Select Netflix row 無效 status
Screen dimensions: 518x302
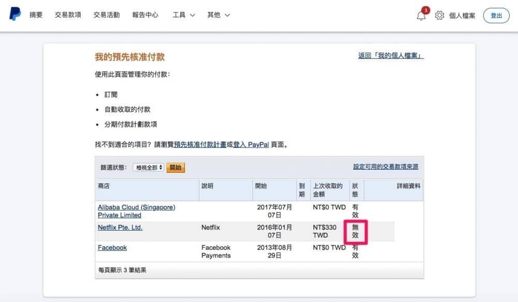point(355,231)
